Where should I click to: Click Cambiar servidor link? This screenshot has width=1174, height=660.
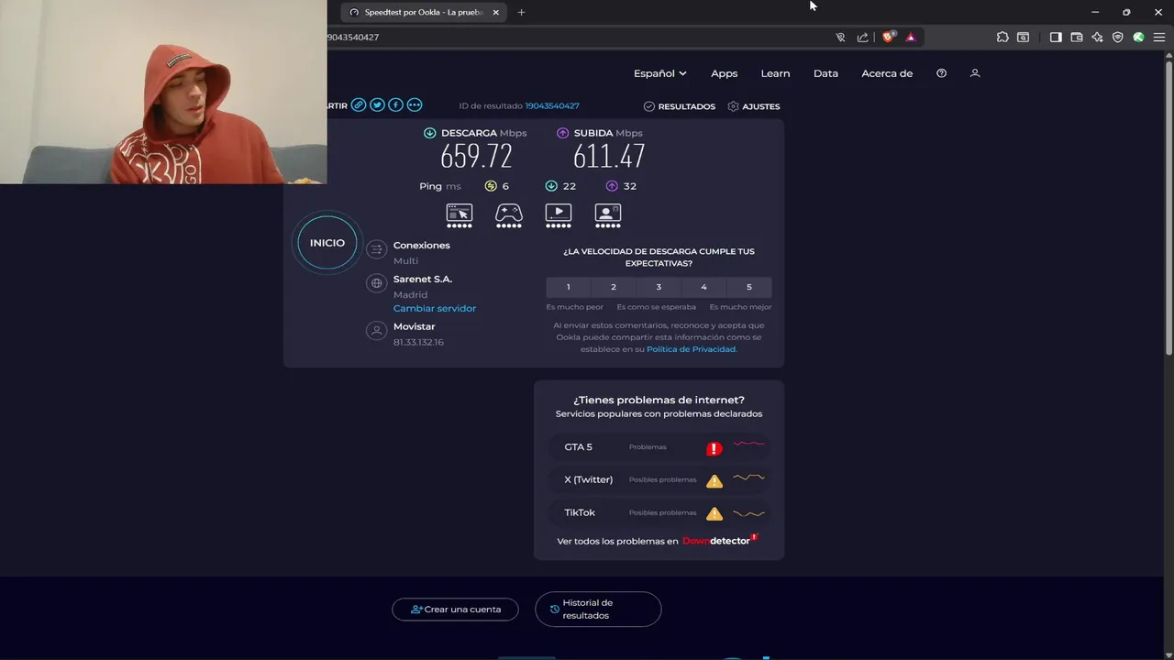435,308
